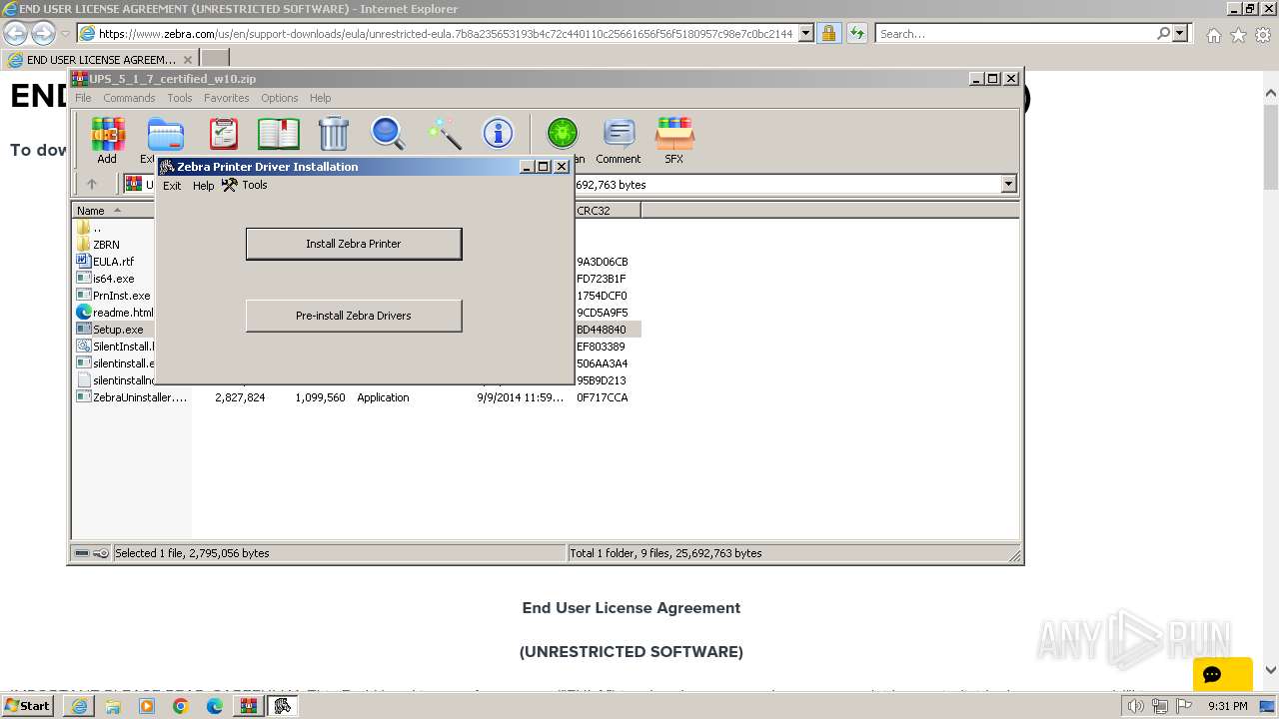Click the IE URL address field
The image size is (1279, 719).
[446, 34]
